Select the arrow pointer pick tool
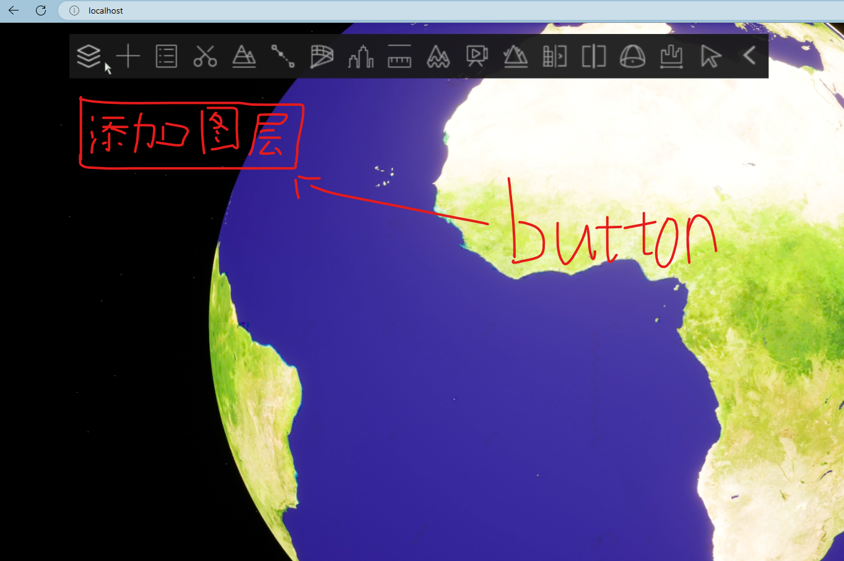Viewport: 844px width, 561px height. 710,56
